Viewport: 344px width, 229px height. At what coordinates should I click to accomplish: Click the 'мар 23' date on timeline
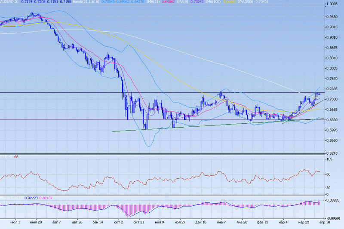point(304,223)
